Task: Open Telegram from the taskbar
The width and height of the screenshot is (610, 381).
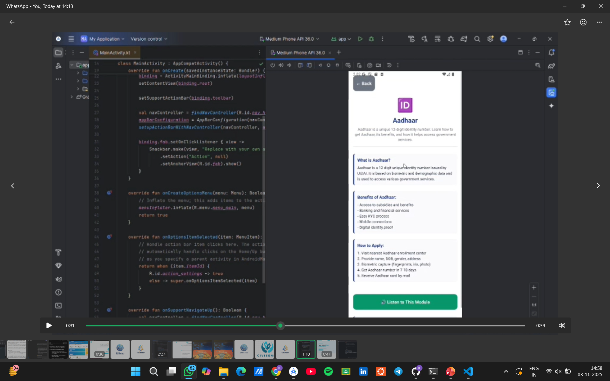Action: coord(398,371)
